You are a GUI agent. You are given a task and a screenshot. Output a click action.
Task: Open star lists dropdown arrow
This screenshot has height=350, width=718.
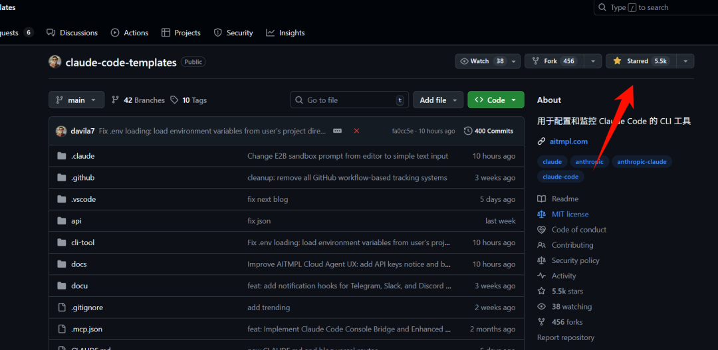pos(685,61)
